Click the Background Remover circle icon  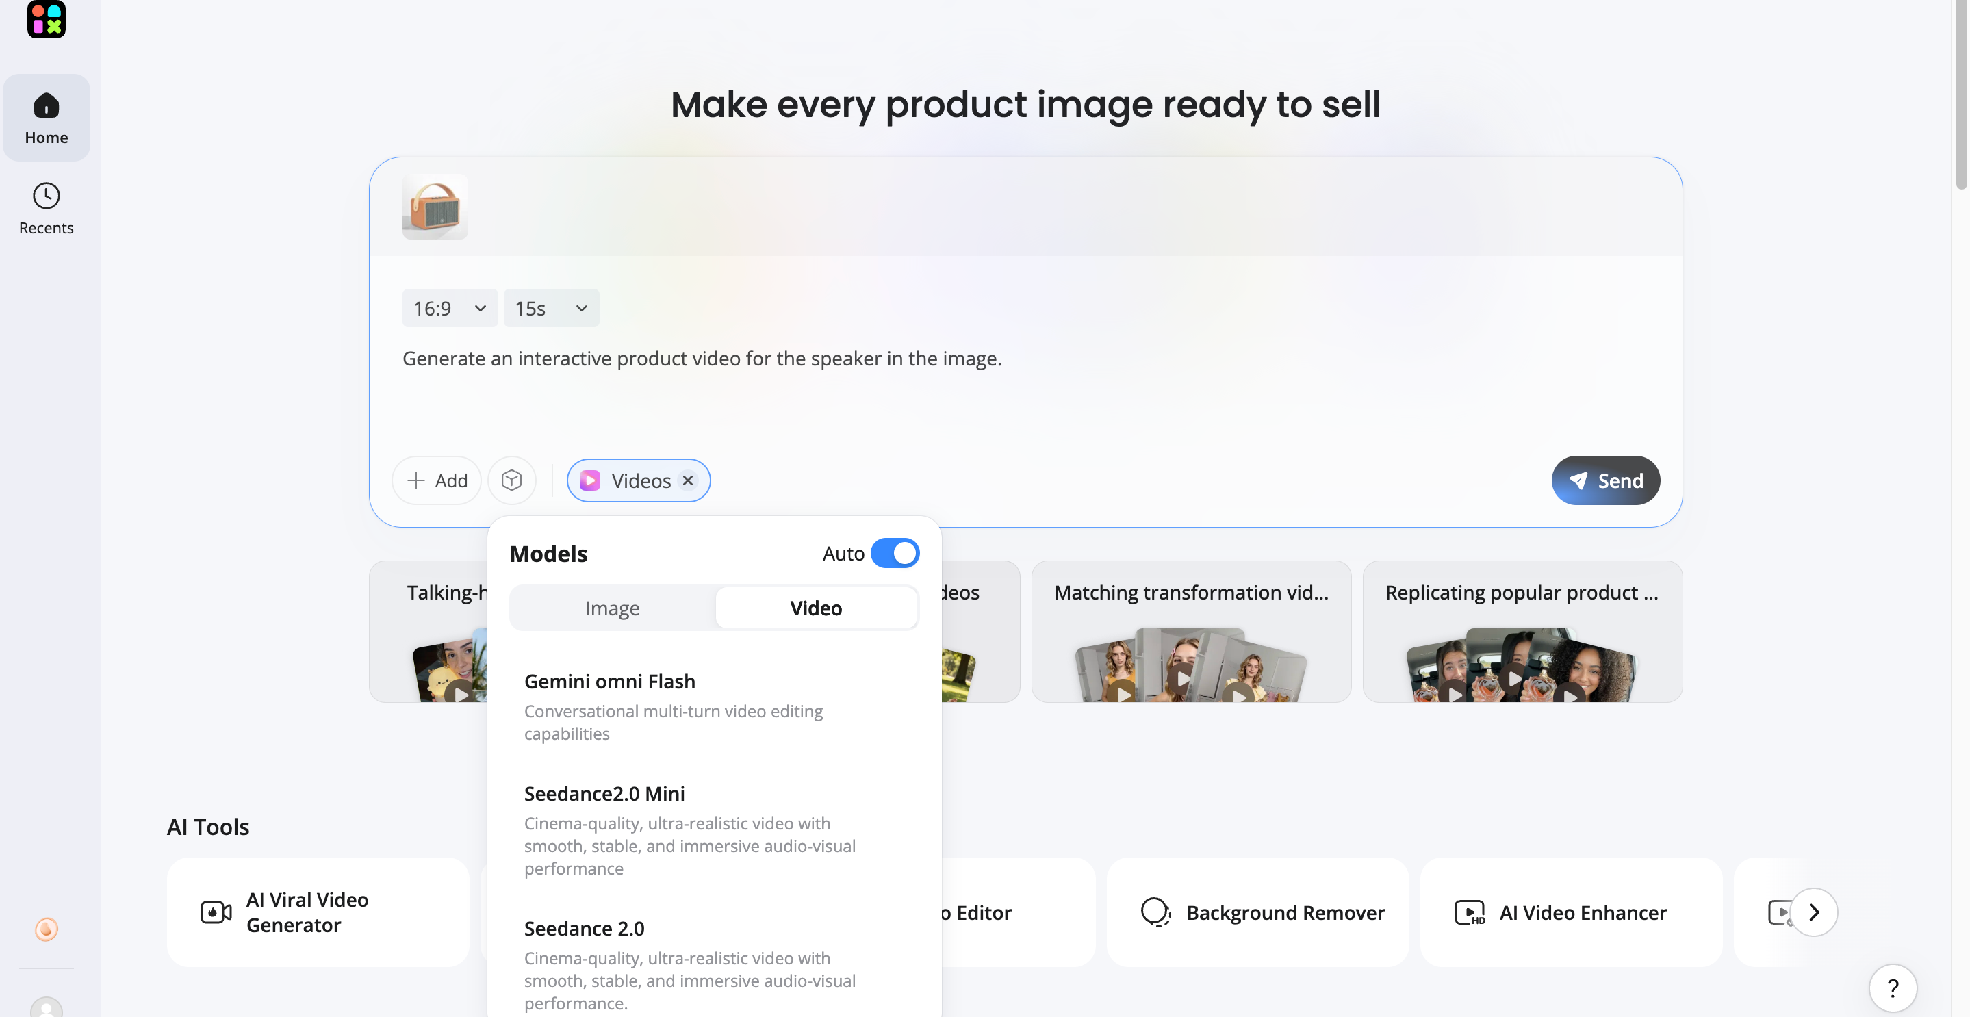click(1155, 912)
